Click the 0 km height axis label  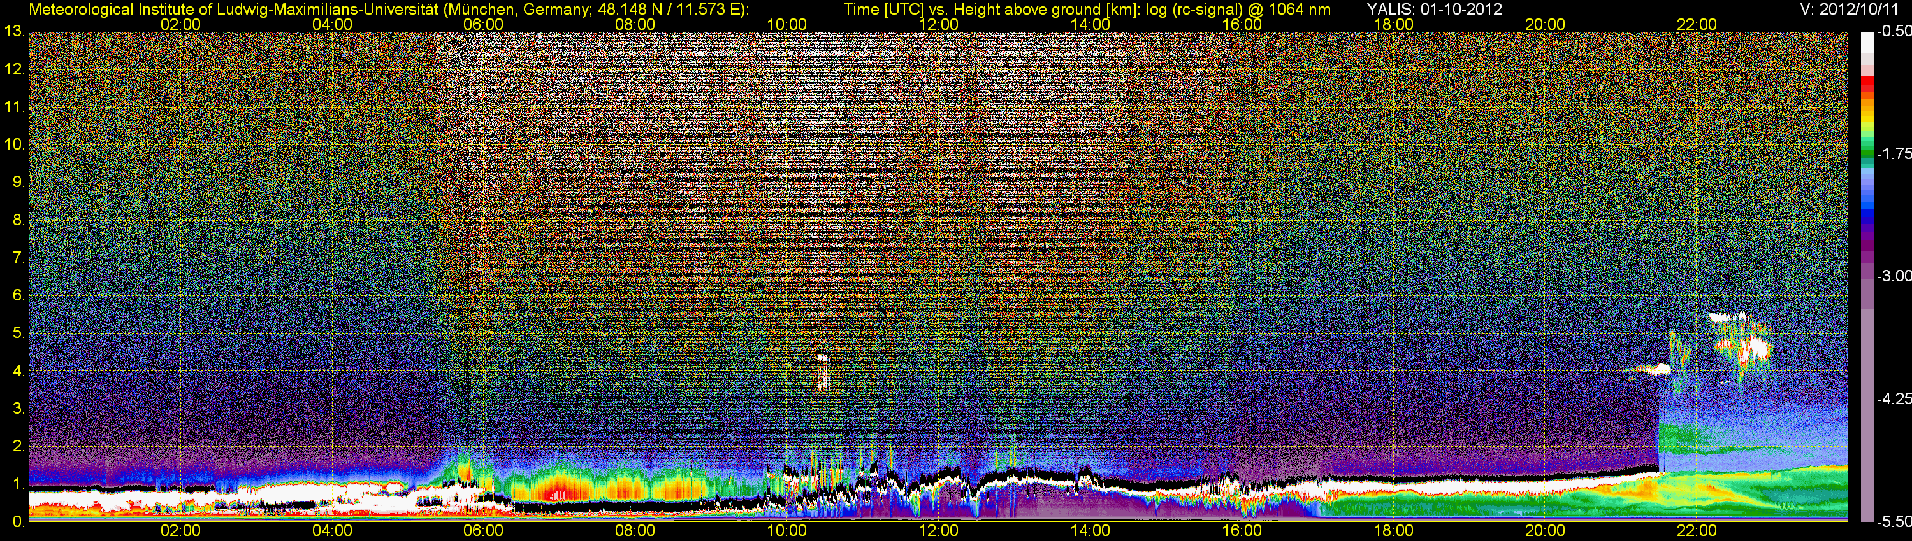click(x=18, y=522)
